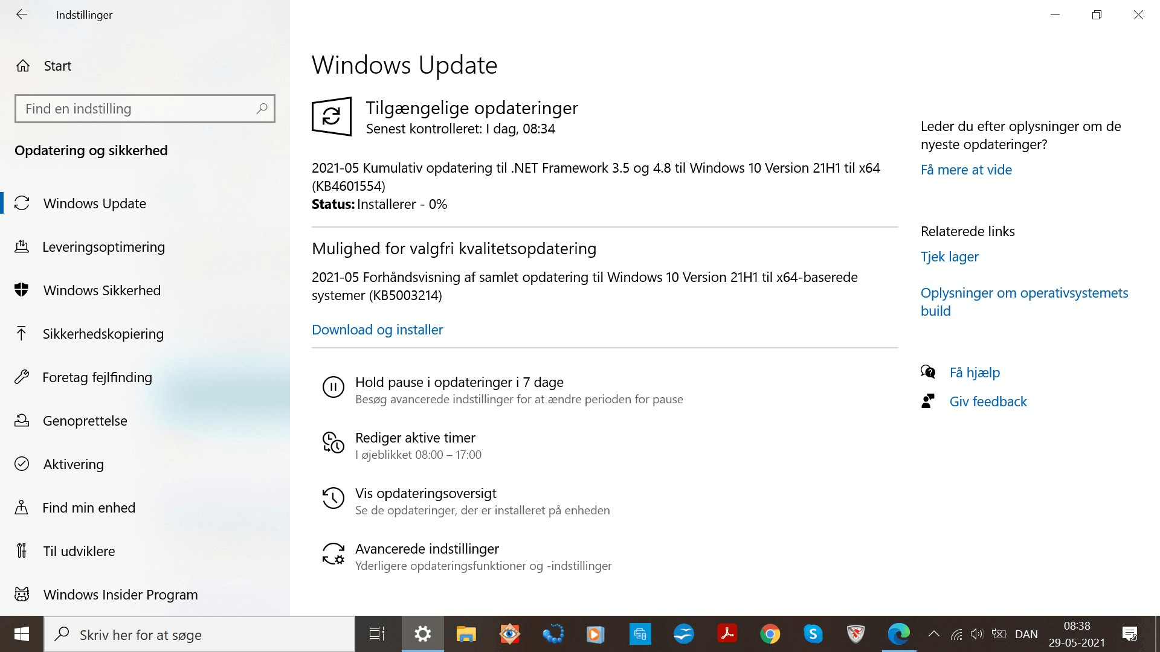
Task: Select Leveringsoptimering in the sidebar
Action: coord(103,247)
